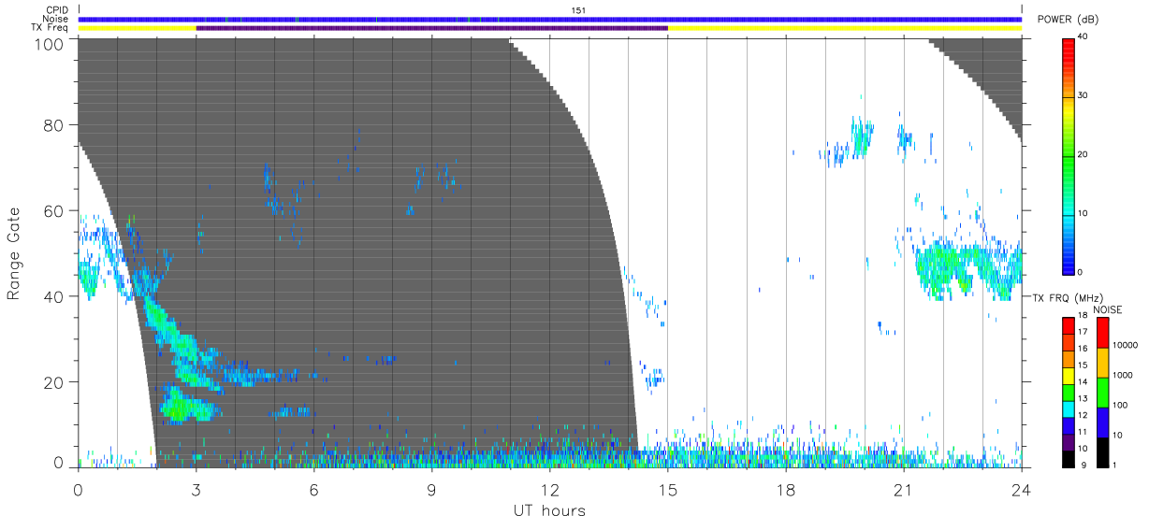Click the 20 tick on POWER scale
This screenshot has height=530, width=1149.
click(1084, 155)
